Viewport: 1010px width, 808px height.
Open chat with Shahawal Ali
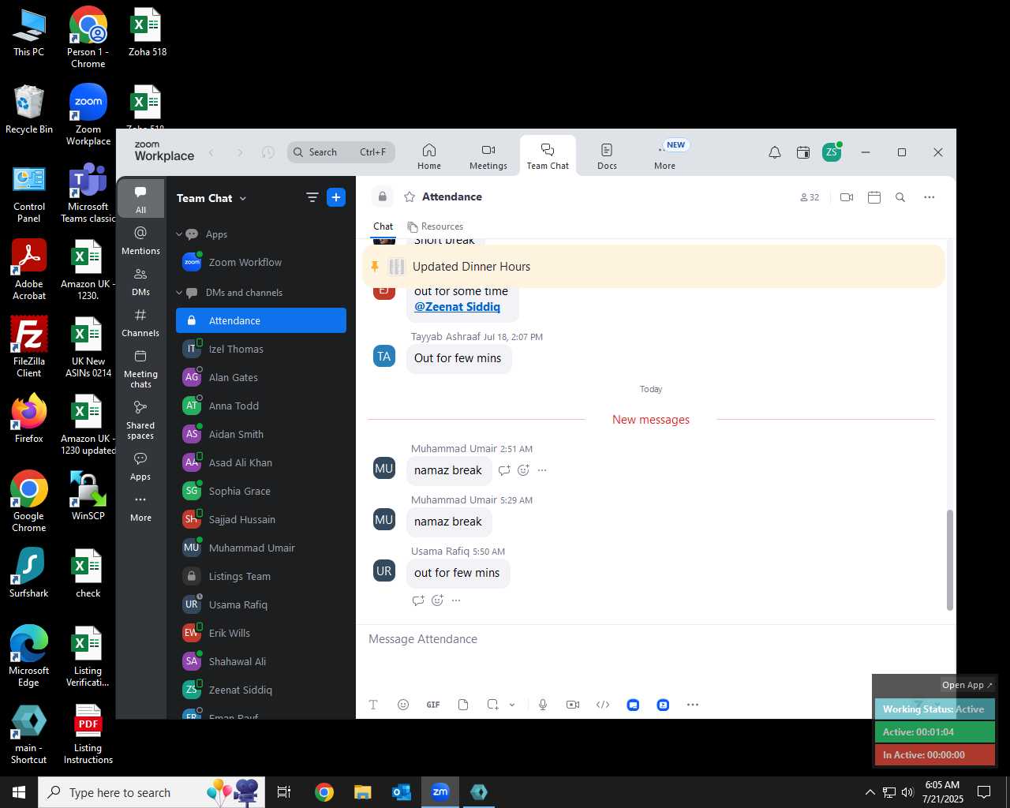tap(261, 661)
